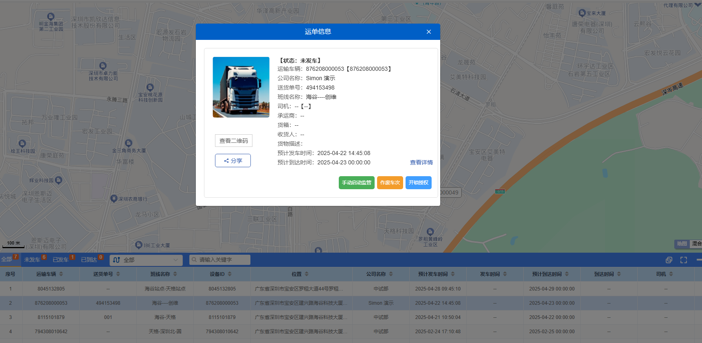Sort by 运输车辆 column arrows

point(61,274)
